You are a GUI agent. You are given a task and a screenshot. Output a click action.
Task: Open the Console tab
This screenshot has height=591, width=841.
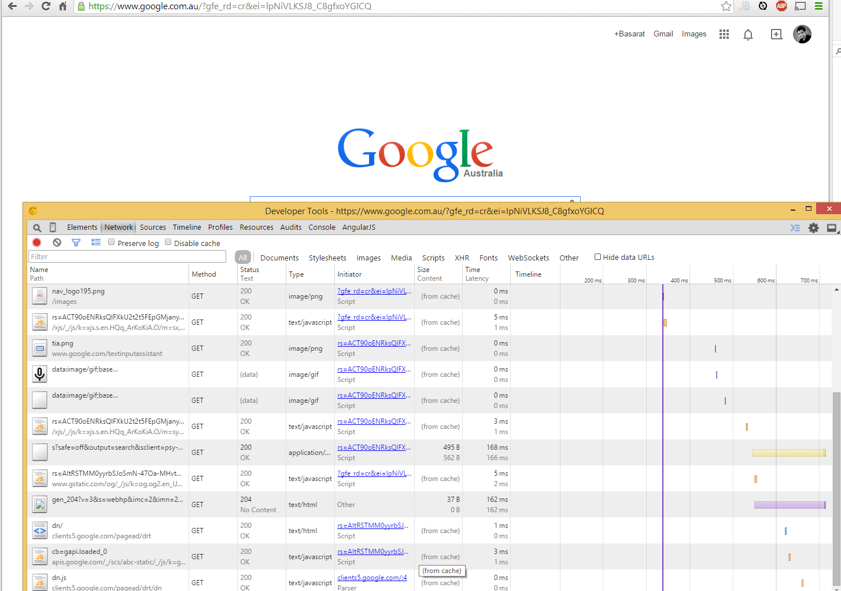(x=322, y=227)
